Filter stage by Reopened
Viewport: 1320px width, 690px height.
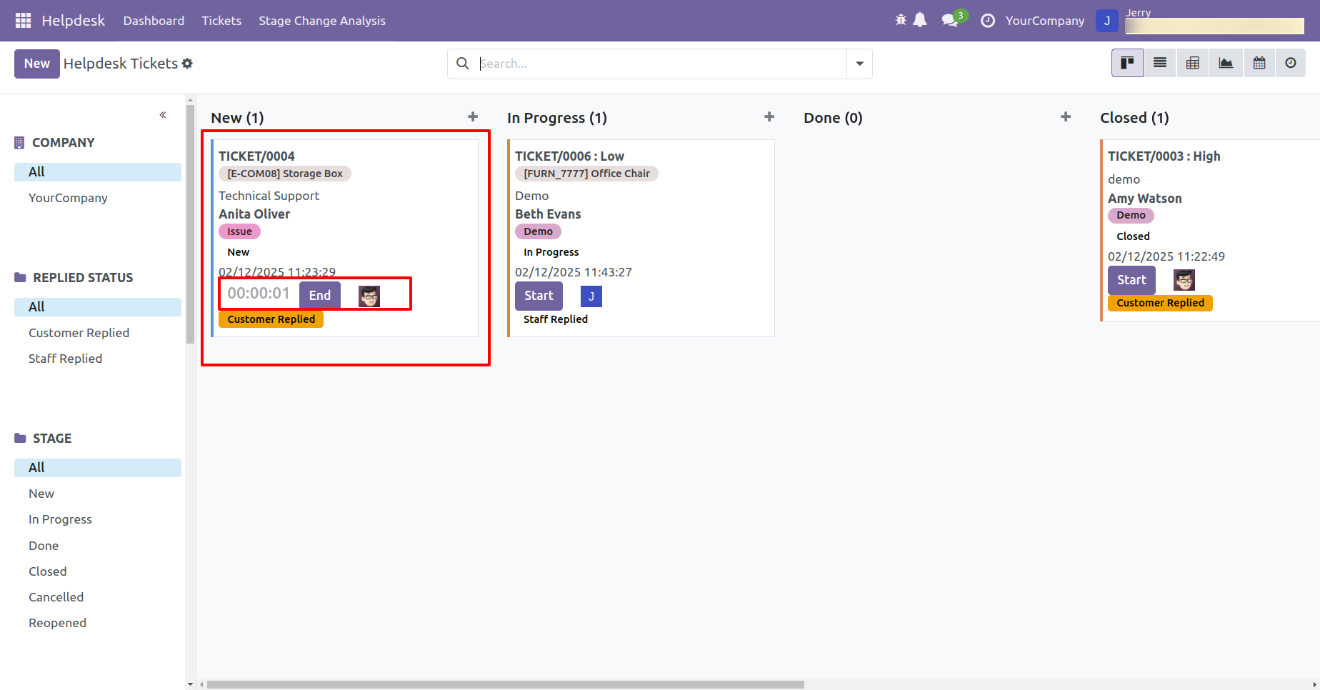coord(57,623)
